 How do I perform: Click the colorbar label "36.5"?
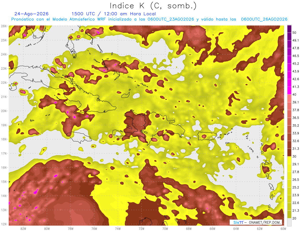point(296,118)
